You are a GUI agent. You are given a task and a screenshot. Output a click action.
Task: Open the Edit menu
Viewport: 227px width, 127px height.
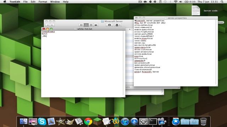tap(33, 2)
